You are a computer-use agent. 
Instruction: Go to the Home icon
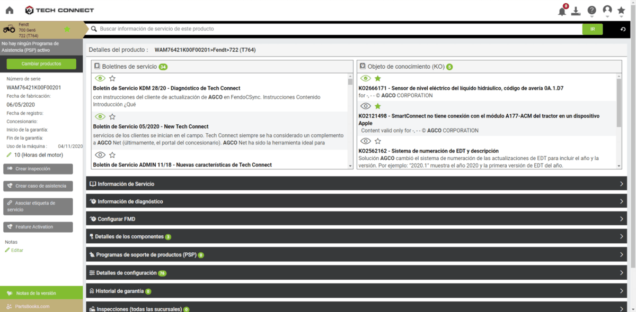[x=10, y=10]
